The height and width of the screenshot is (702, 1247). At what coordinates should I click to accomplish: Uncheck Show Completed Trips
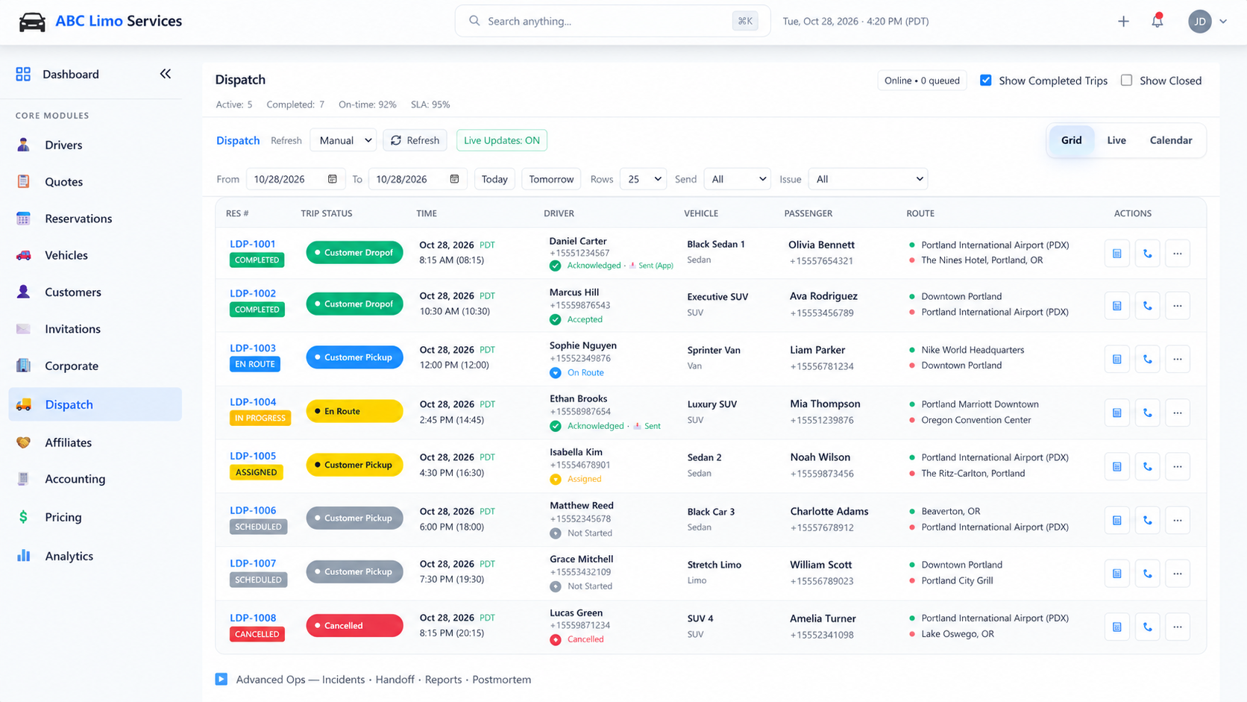click(986, 81)
